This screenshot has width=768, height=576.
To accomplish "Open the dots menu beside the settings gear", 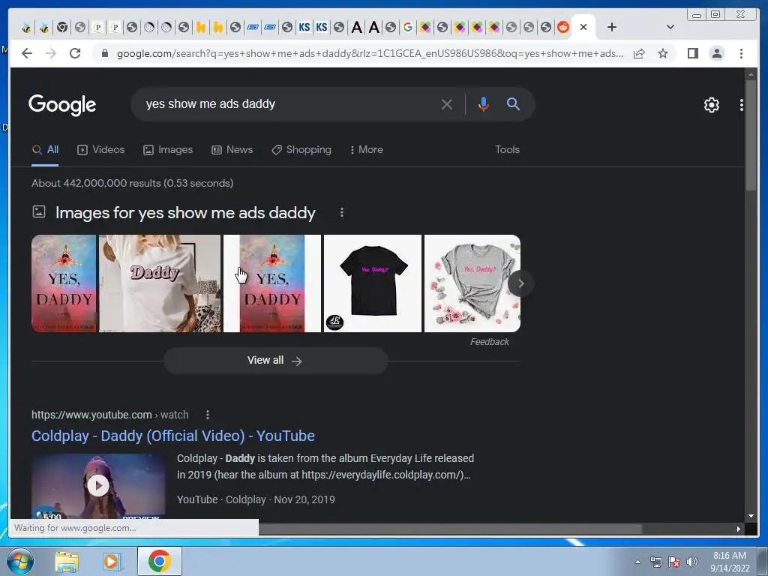I will point(742,105).
